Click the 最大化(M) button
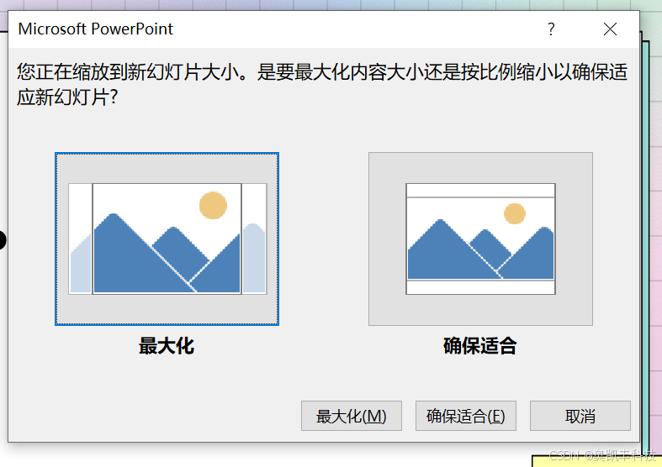The width and height of the screenshot is (662, 467). [x=352, y=416]
